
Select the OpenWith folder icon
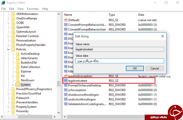click(13, 27)
